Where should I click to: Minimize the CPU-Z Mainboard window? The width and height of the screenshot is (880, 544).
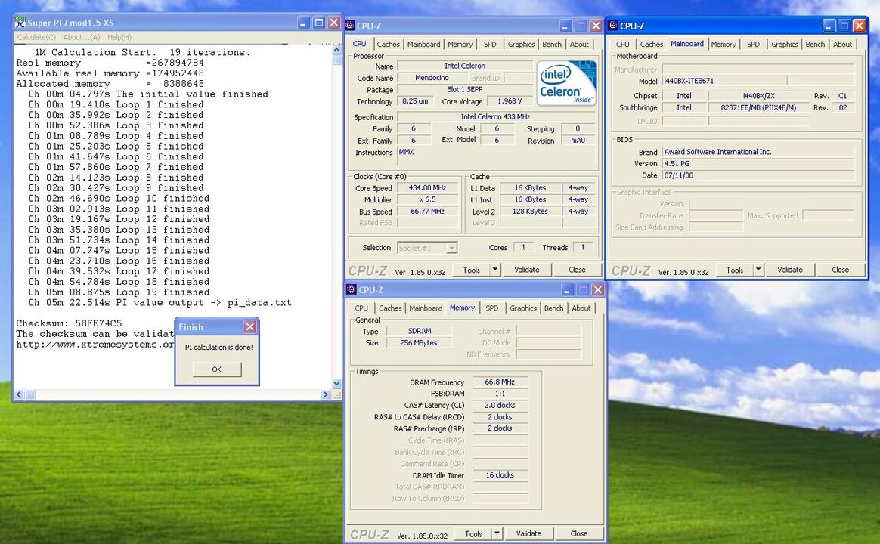pyautogui.click(x=829, y=26)
